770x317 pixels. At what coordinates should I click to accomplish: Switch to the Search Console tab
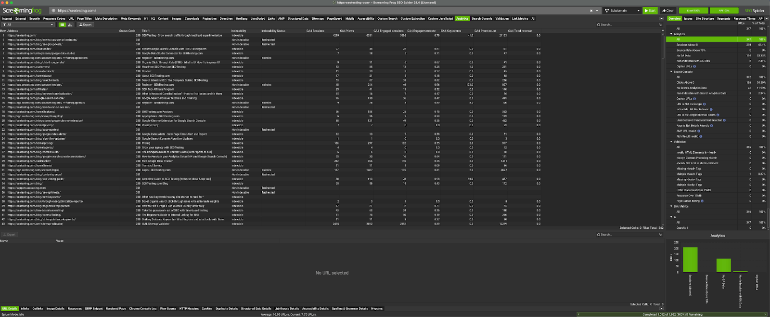(x=482, y=19)
